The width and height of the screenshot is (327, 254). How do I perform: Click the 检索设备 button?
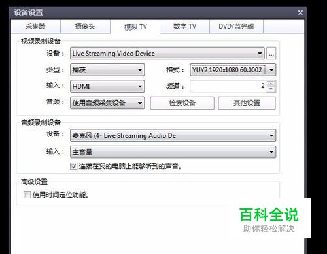[x=182, y=103]
